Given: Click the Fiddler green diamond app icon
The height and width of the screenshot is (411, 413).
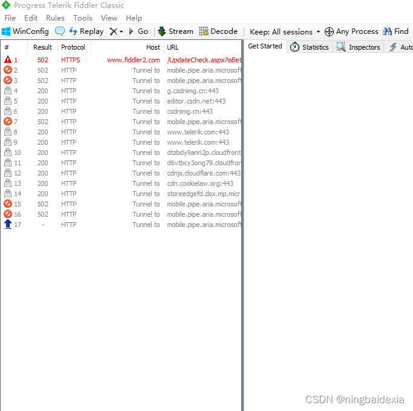Looking at the screenshot, I should click(x=6, y=5).
